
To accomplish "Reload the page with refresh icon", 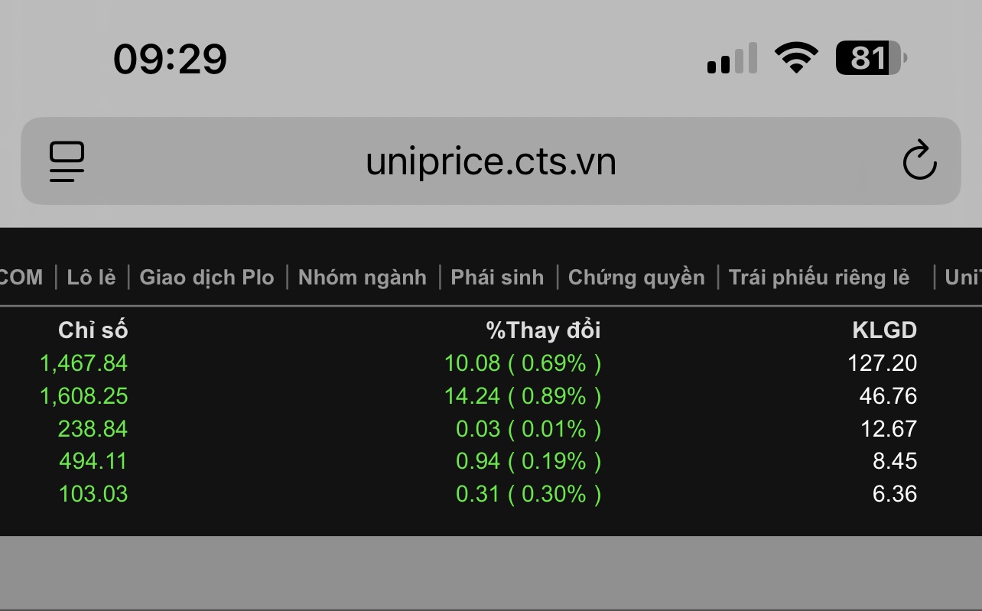I will point(919,161).
